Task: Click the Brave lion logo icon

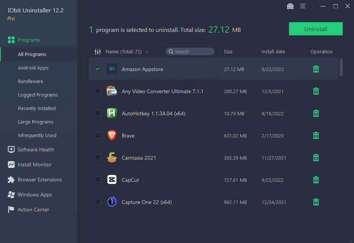Action: (x=112, y=135)
